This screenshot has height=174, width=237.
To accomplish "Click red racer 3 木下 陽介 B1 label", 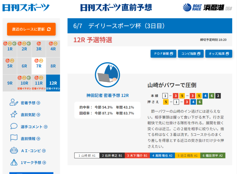I will click(137, 155).
